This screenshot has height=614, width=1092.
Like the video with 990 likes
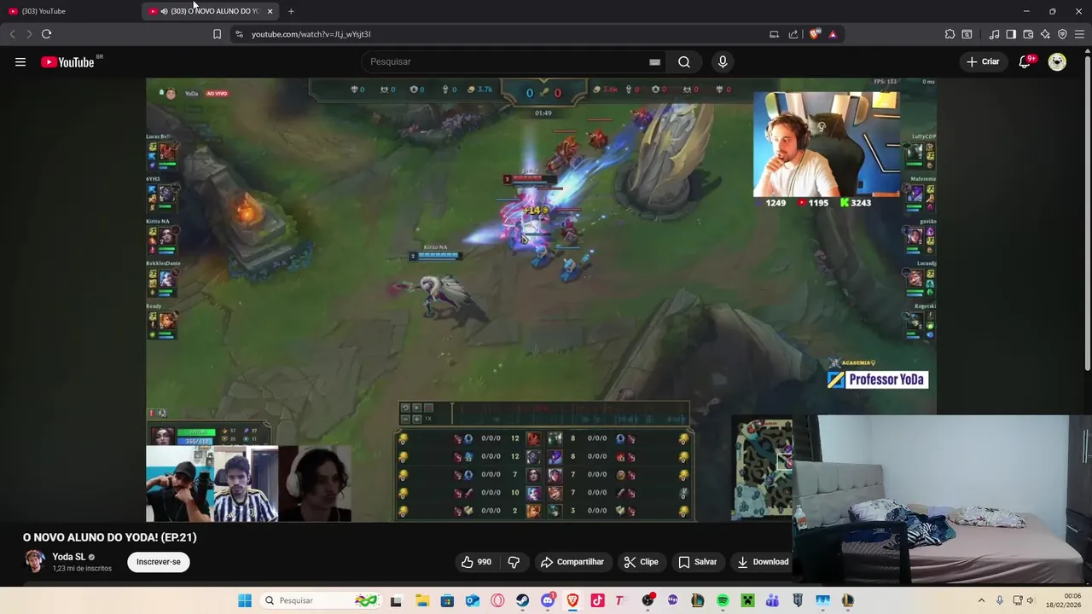[476, 562]
